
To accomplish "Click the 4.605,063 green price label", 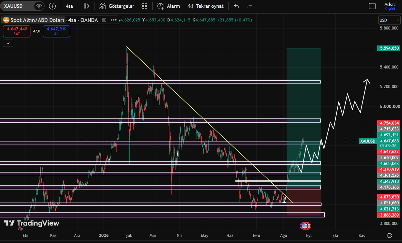I will (389, 164).
